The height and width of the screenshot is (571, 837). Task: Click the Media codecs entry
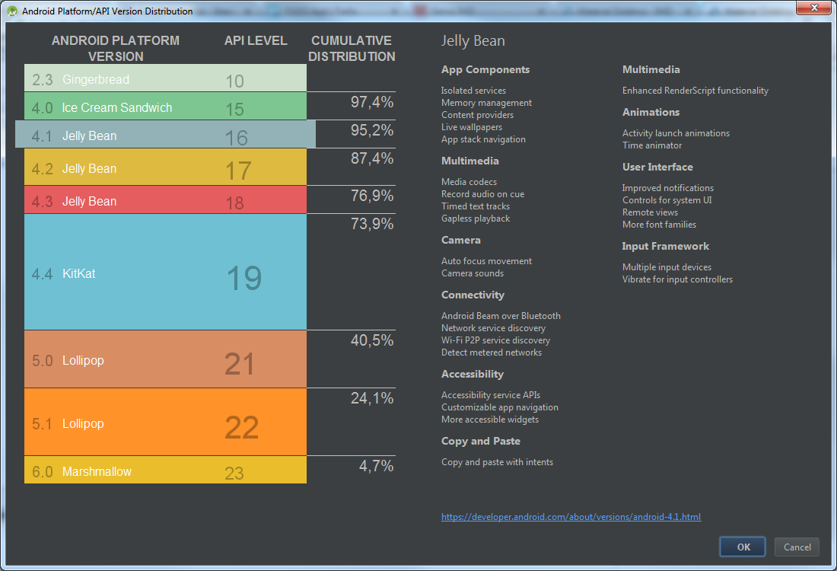pyautogui.click(x=469, y=182)
